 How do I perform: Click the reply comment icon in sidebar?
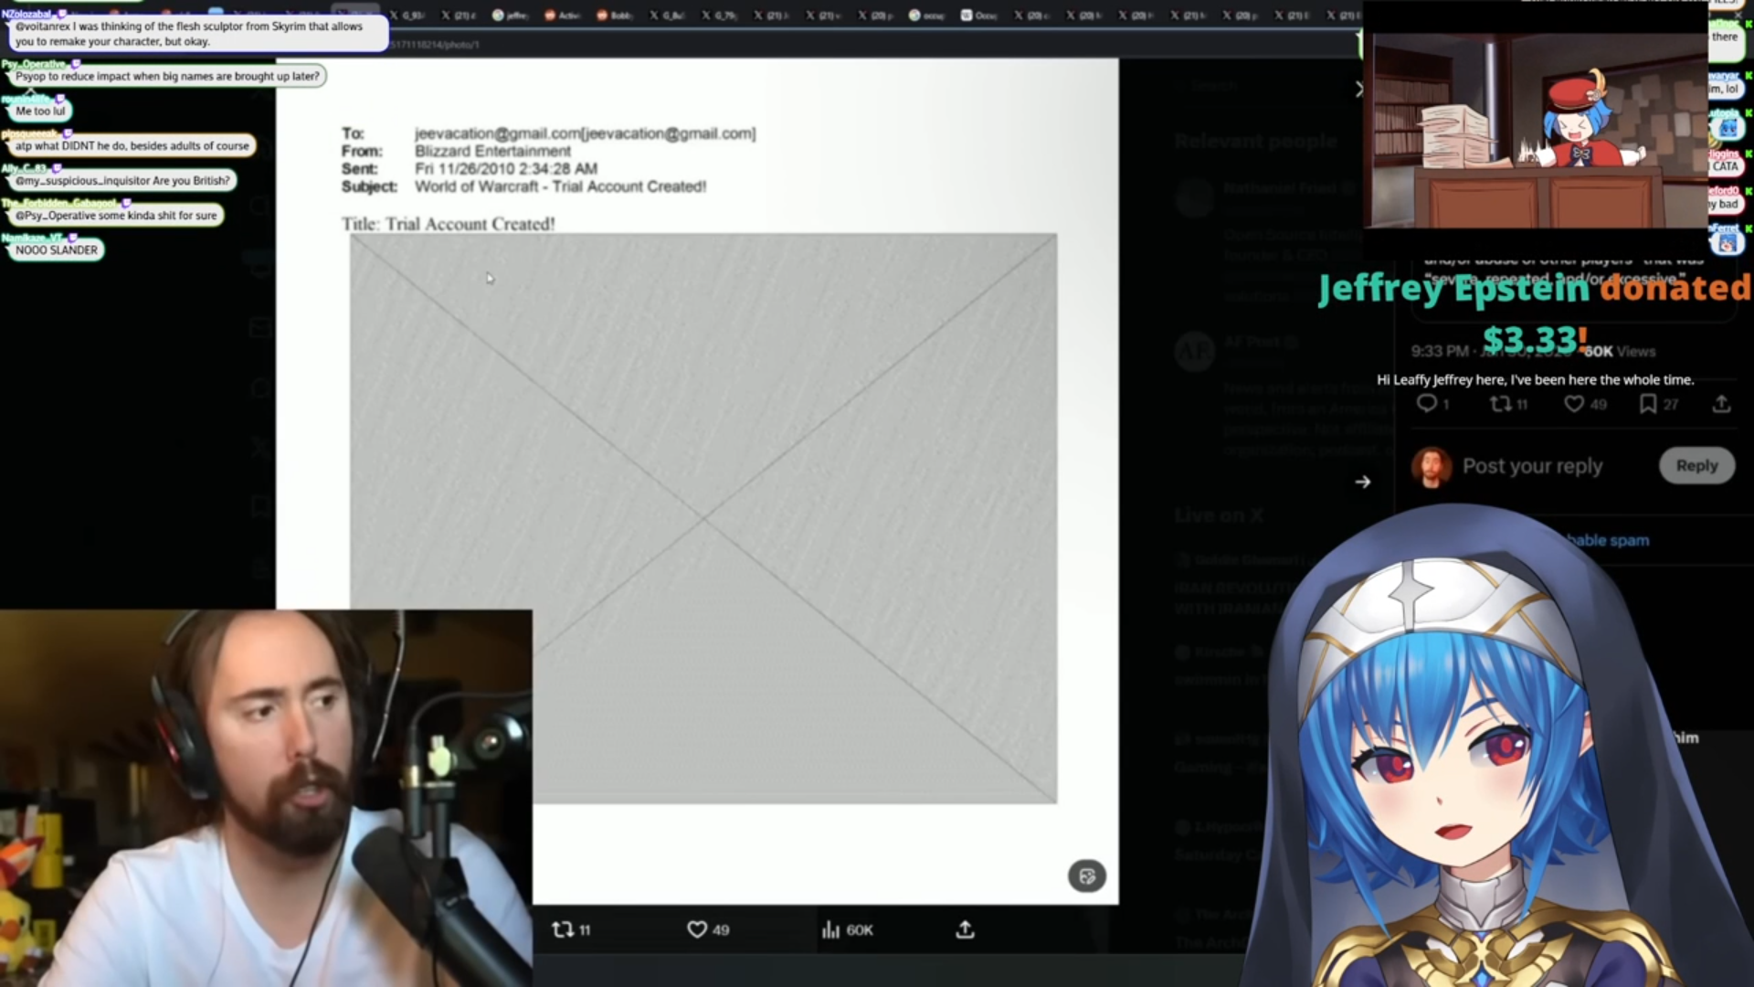pos(1426,403)
